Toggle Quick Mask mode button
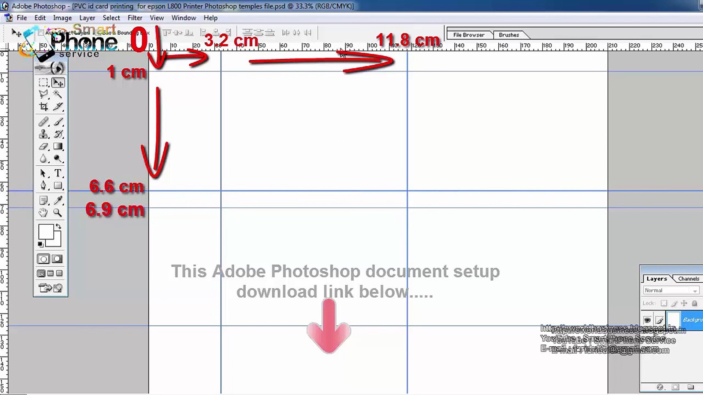 click(57, 259)
